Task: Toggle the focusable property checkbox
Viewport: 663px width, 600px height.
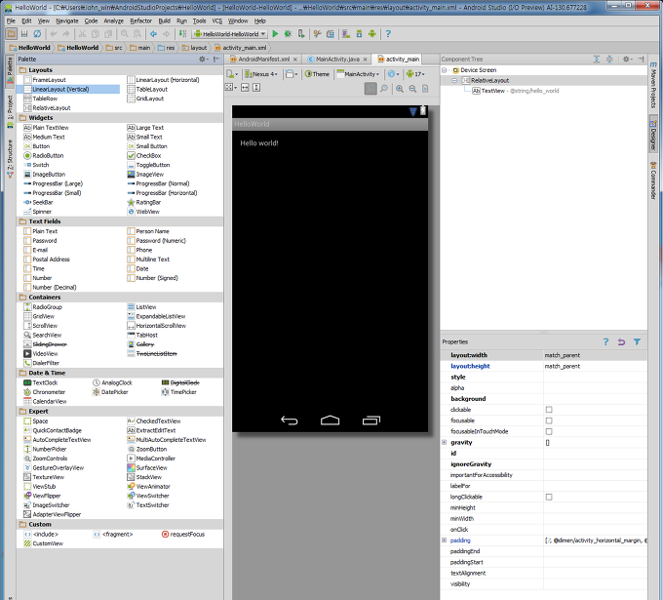Action: pyautogui.click(x=549, y=420)
